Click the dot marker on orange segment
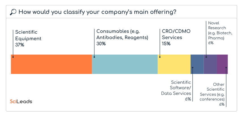Image resolution: width=241 pixels, height=115 pixels. click(x=13, y=57)
